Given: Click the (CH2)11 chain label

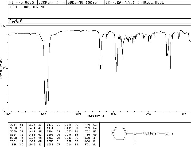Looking at the screenshot, I should (150, 133).
